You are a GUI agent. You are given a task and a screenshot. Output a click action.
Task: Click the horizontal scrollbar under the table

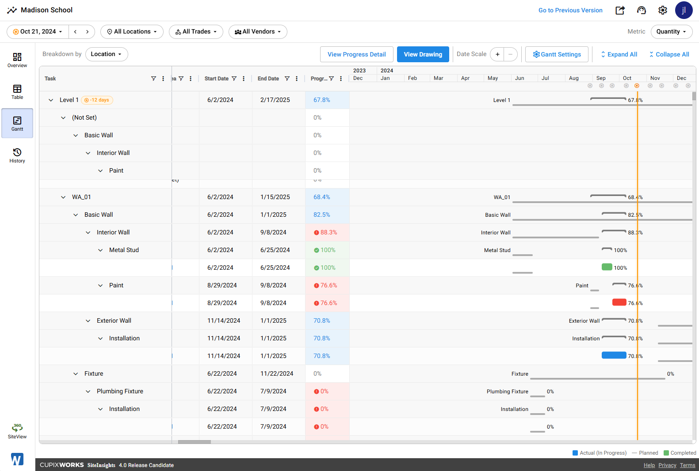(x=194, y=442)
